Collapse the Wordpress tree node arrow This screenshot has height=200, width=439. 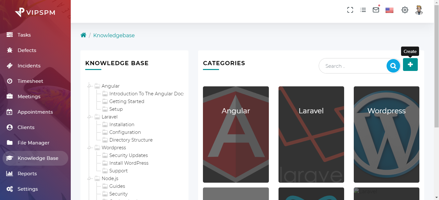click(88, 148)
